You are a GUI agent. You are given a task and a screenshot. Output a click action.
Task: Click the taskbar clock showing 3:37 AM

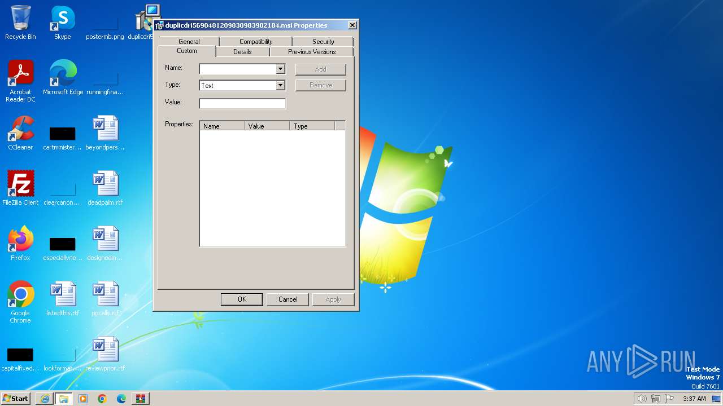point(694,399)
